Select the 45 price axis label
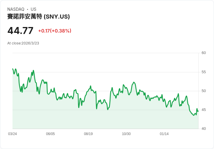Image resolution: width=214 pixels, height=149 pixels. pyautogui.click(x=204, y=110)
